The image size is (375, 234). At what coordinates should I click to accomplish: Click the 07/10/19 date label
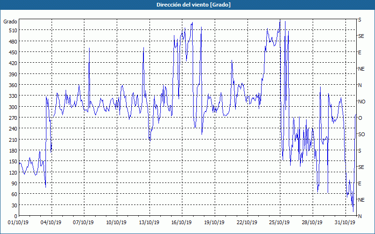click(x=83, y=223)
